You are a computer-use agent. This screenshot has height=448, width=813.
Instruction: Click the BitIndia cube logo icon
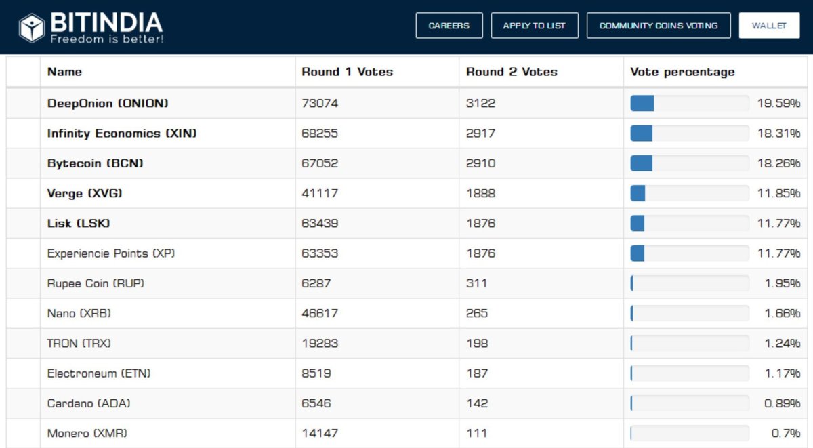point(31,26)
